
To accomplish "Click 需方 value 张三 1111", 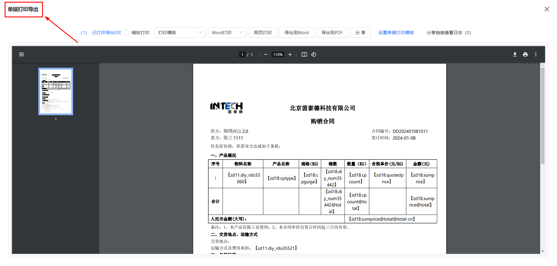I will pyautogui.click(x=233, y=138).
